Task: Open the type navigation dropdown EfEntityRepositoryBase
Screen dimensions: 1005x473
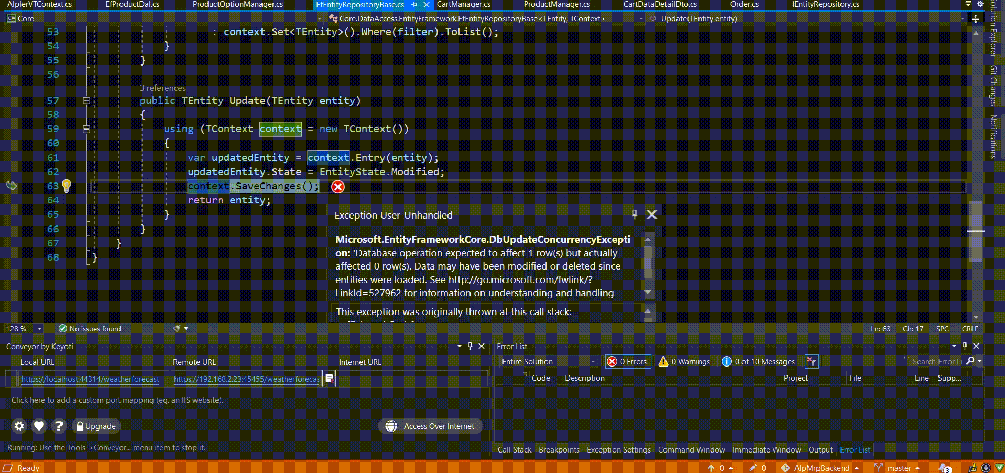Action: 486,19
